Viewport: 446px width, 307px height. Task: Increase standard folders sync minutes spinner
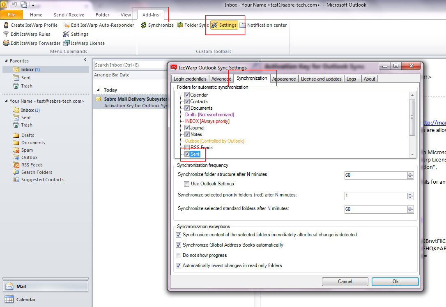pyautogui.click(x=410, y=208)
